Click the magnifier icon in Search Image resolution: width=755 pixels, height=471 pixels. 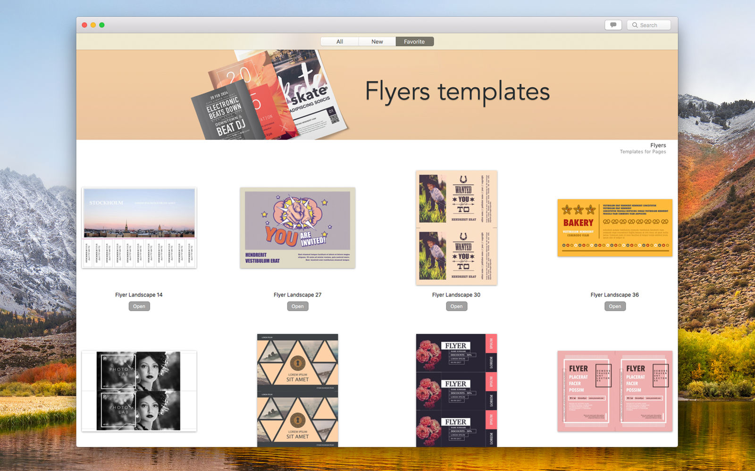(x=635, y=25)
